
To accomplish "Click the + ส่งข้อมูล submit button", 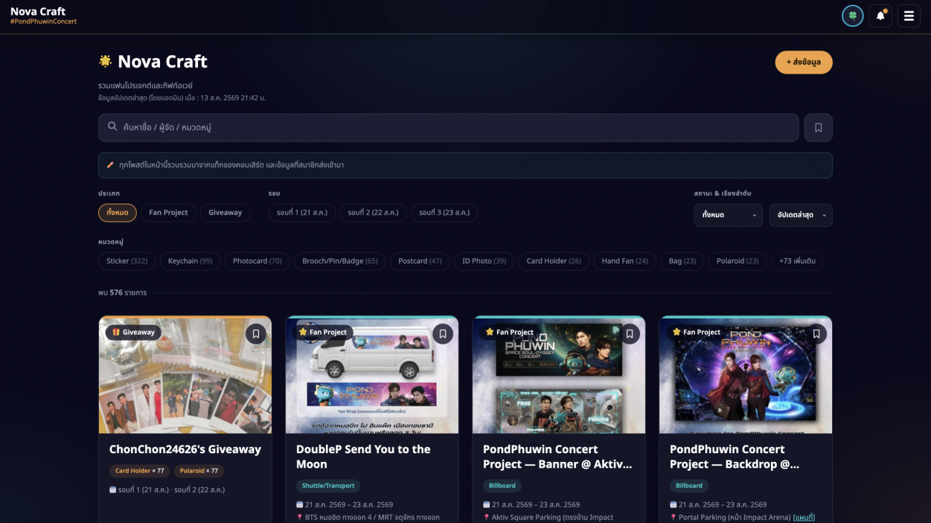I will tap(804, 62).
